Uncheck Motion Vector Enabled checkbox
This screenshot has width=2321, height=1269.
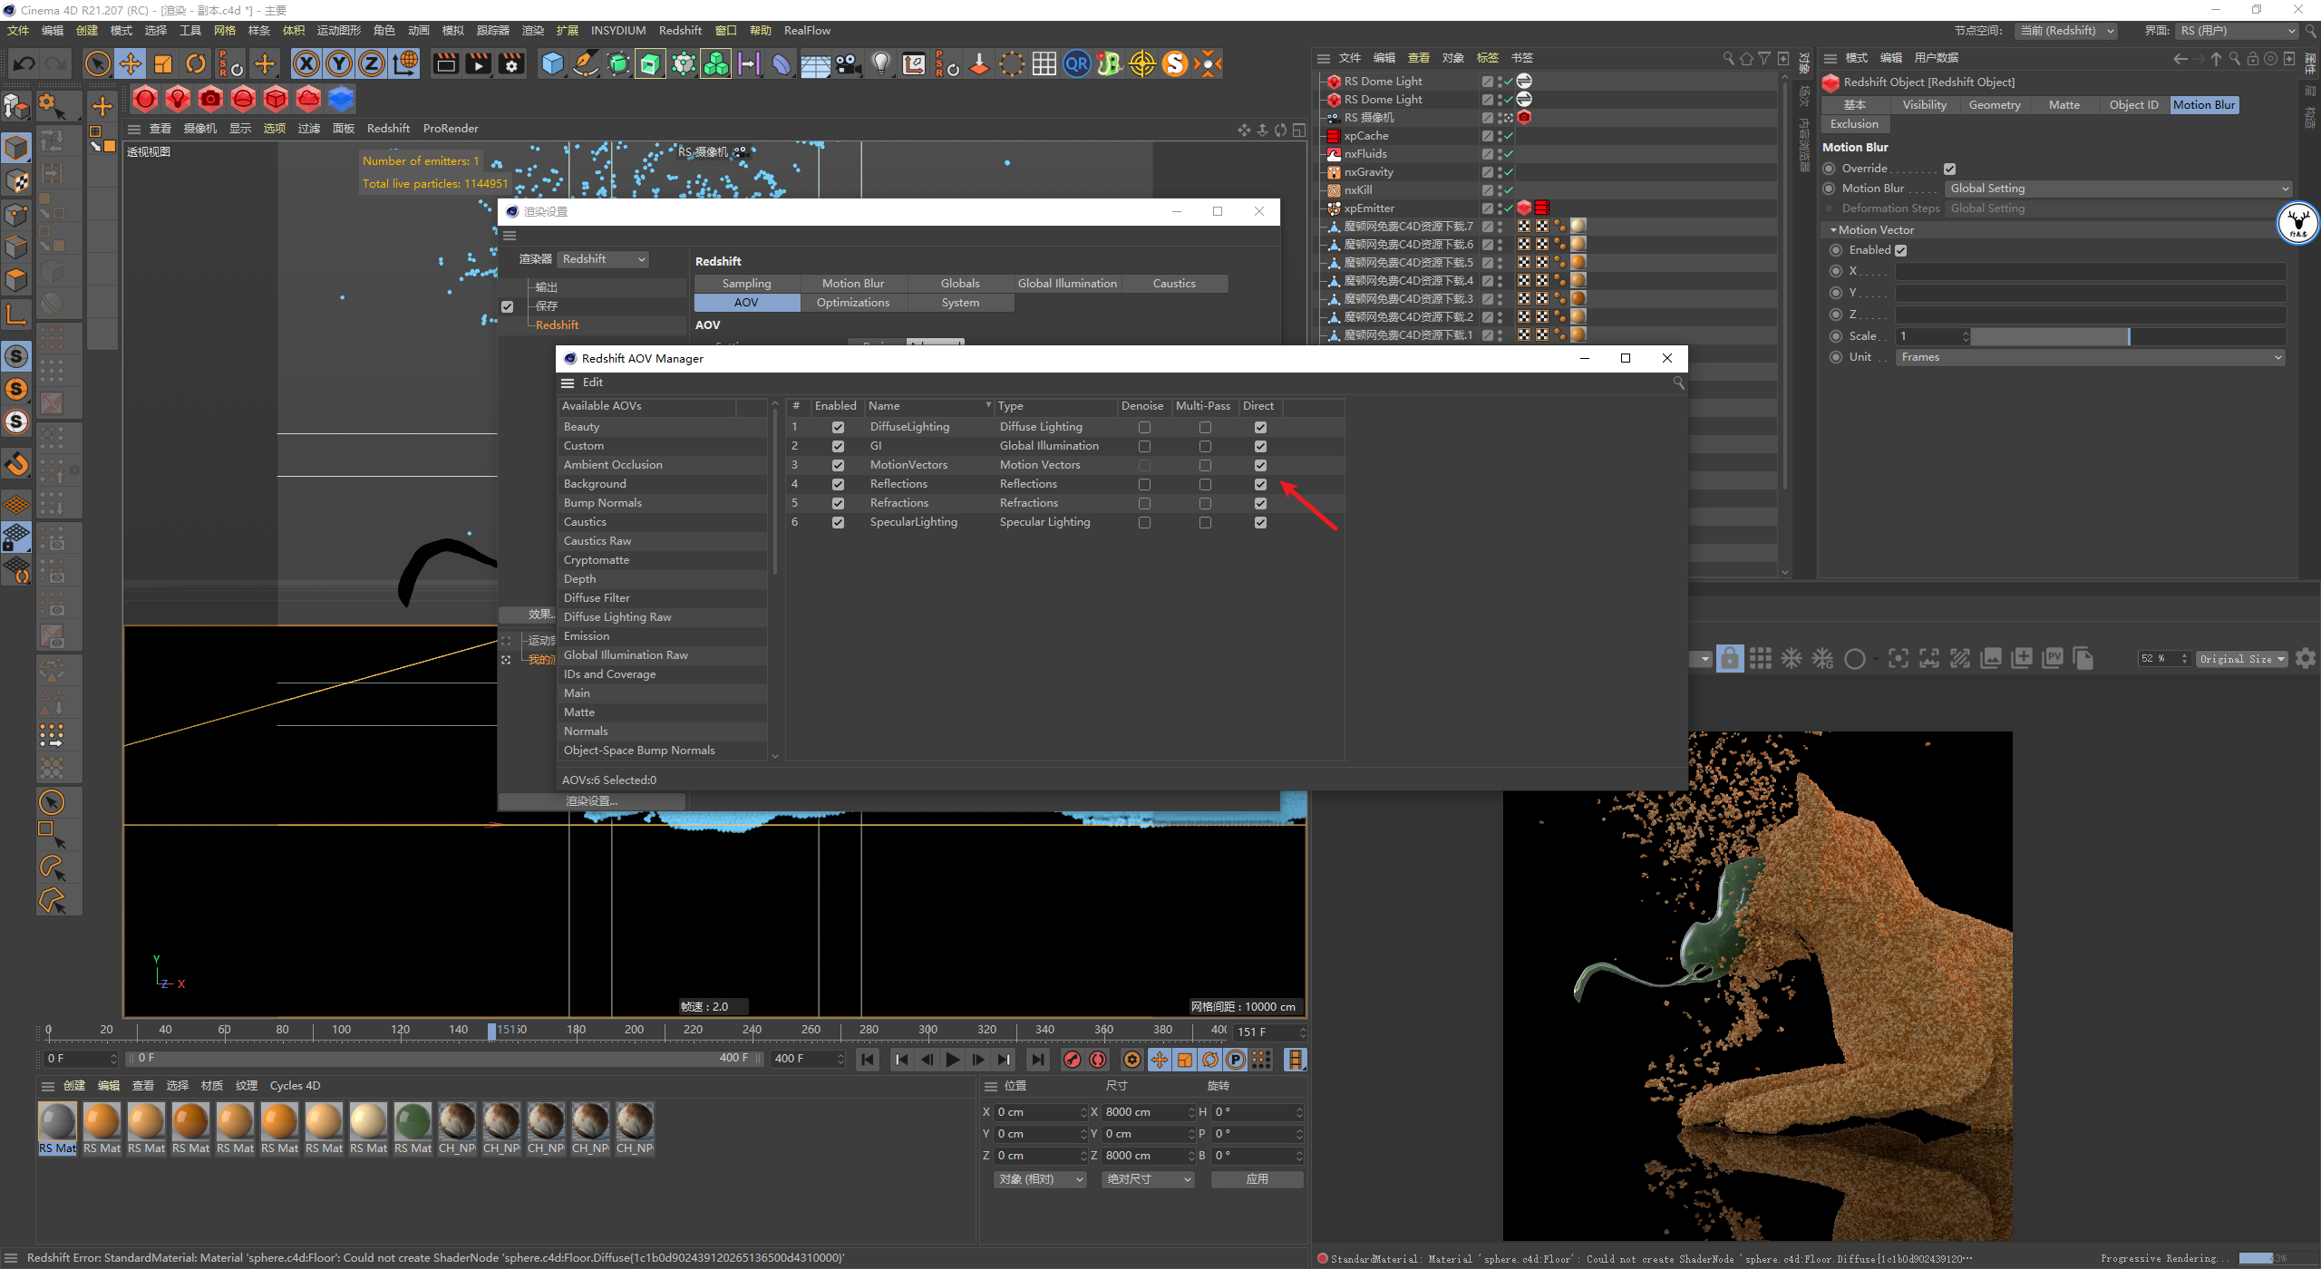[1901, 250]
